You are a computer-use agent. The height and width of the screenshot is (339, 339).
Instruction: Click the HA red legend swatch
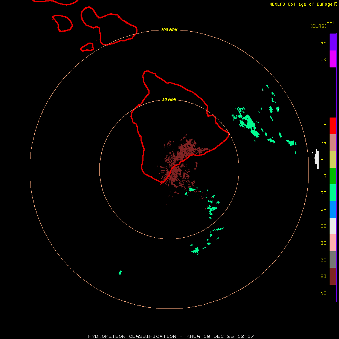(333, 126)
